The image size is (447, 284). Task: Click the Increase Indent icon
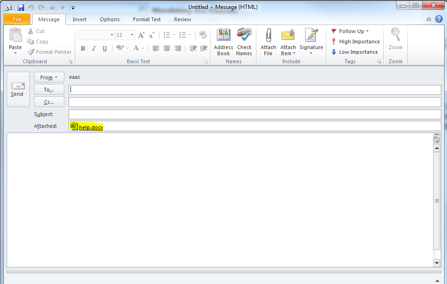(203, 48)
